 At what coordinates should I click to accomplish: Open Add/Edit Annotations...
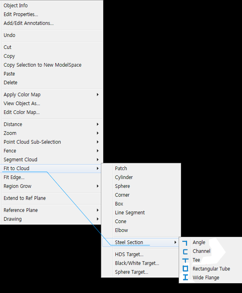point(29,23)
